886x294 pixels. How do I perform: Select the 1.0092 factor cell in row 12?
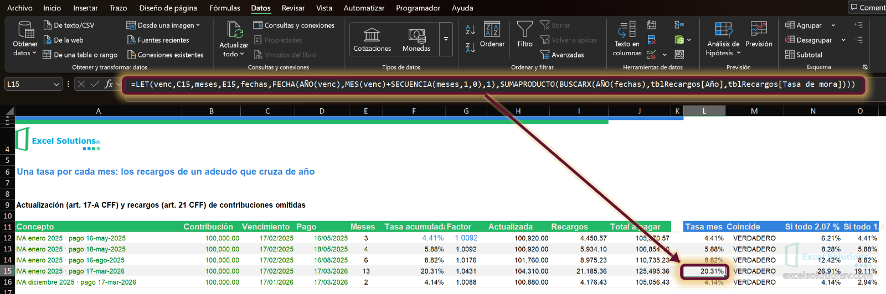(x=466, y=238)
